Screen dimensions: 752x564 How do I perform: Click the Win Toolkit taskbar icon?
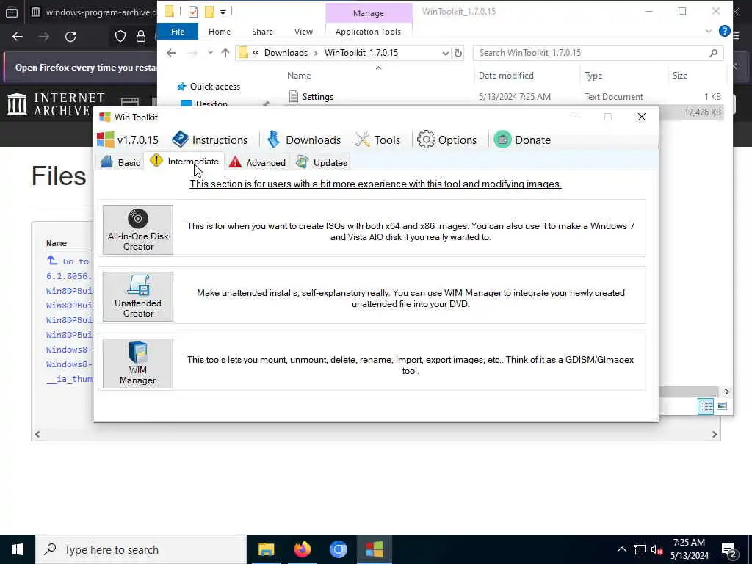click(374, 549)
